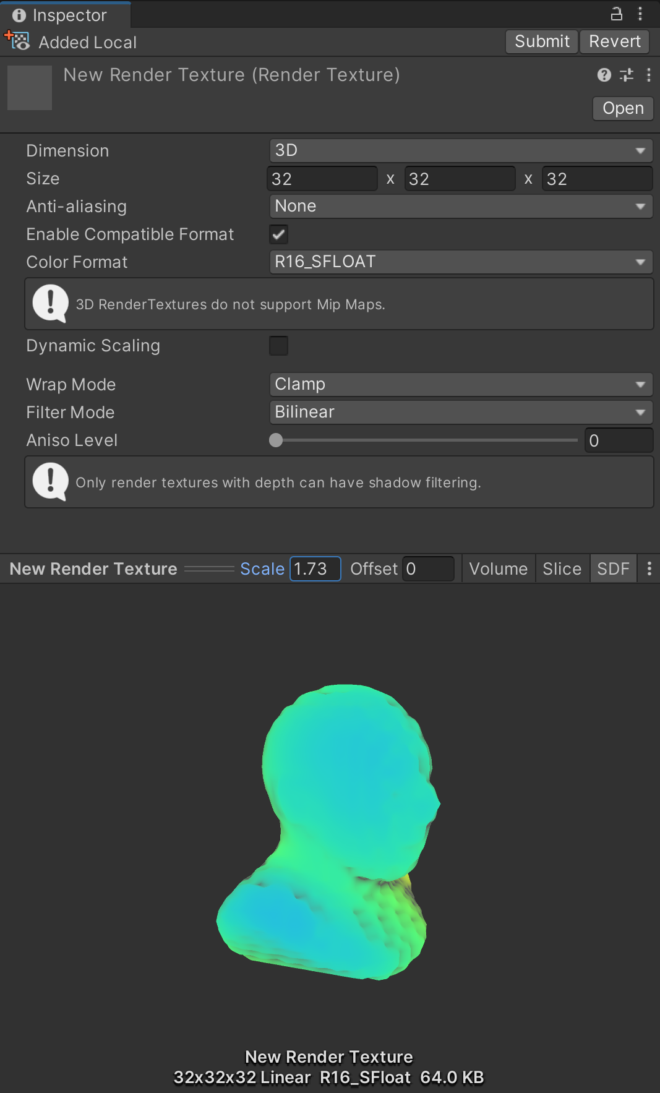Switch preview to Volume mode
The width and height of the screenshot is (660, 1093).
(498, 568)
